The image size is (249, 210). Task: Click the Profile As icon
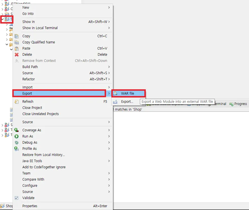pos(17,149)
